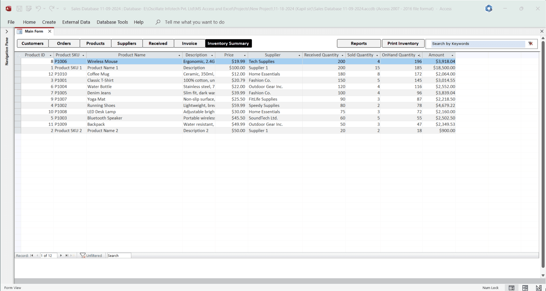Open the File menu
This screenshot has height=291, width=546.
(x=11, y=22)
